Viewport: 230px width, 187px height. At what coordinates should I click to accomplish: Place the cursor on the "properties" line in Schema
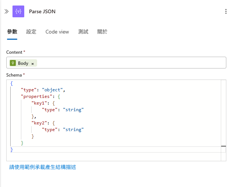point(40,96)
